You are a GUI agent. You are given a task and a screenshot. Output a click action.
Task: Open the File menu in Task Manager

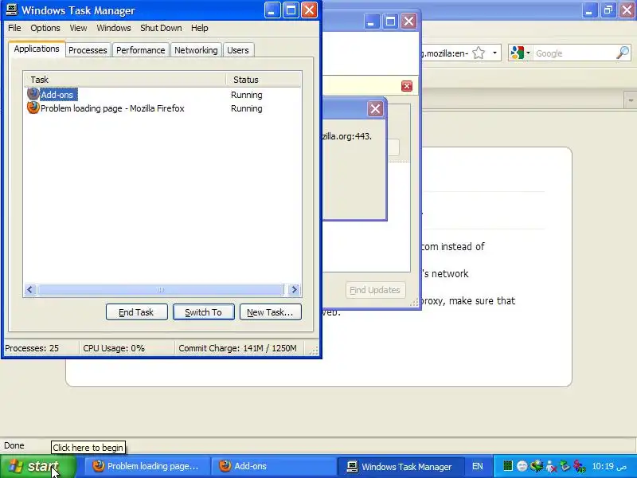(x=14, y=28)
